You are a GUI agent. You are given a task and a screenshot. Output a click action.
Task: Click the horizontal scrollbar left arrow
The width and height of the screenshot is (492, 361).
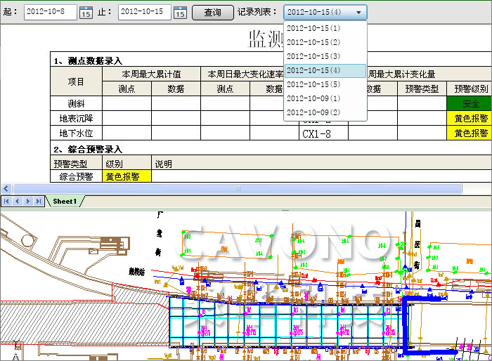[x=6, y=189]
